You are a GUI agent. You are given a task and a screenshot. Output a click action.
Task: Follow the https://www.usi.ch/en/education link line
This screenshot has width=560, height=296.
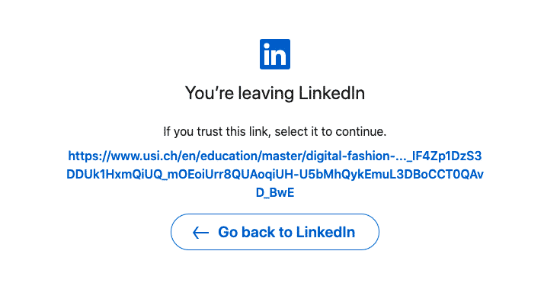coord(274,156)
